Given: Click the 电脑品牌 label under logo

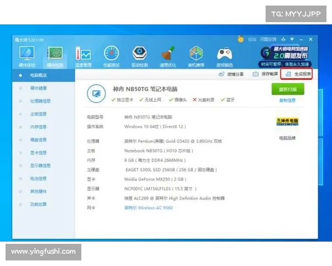Looking at the screenshot, I should coord(287,138).
